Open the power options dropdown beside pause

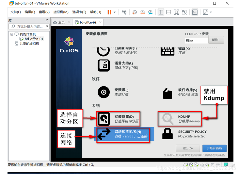click(x=115, y=12)
